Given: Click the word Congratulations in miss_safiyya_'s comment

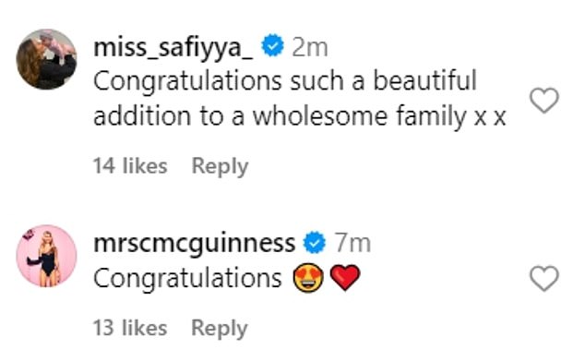Looking at the screenshot, I should click(x=187, y=82).
